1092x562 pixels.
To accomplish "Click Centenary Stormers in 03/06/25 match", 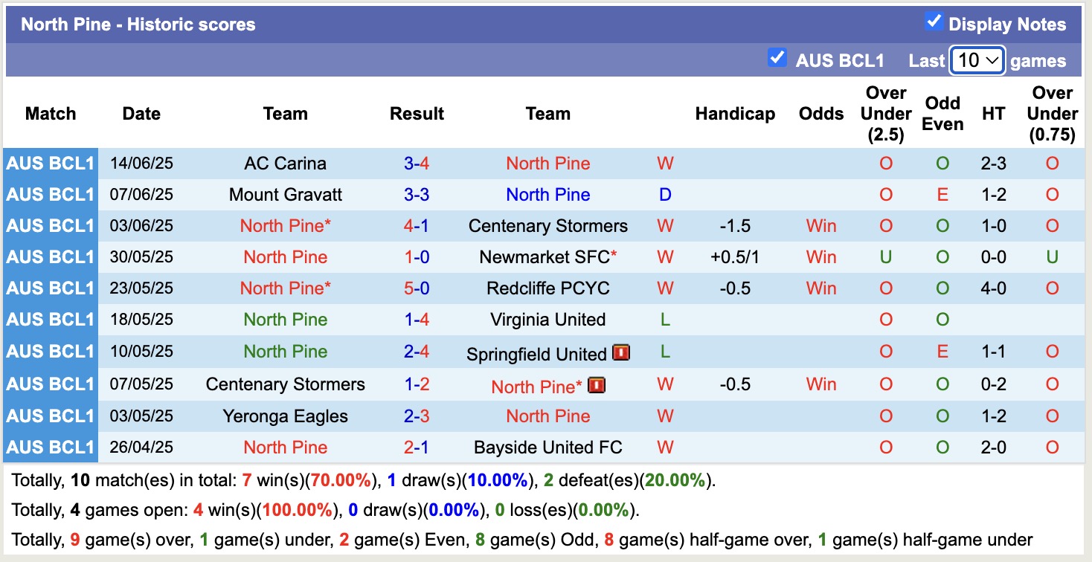I will tap(547, 226).
